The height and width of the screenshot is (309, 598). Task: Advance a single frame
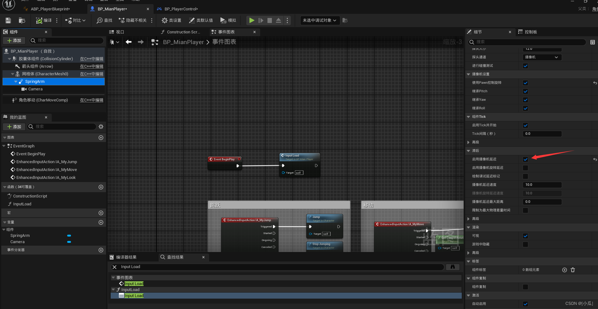[261, 20]
